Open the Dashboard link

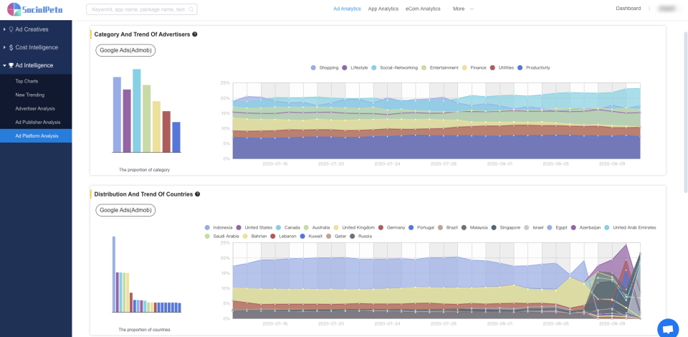click(629, 9)
